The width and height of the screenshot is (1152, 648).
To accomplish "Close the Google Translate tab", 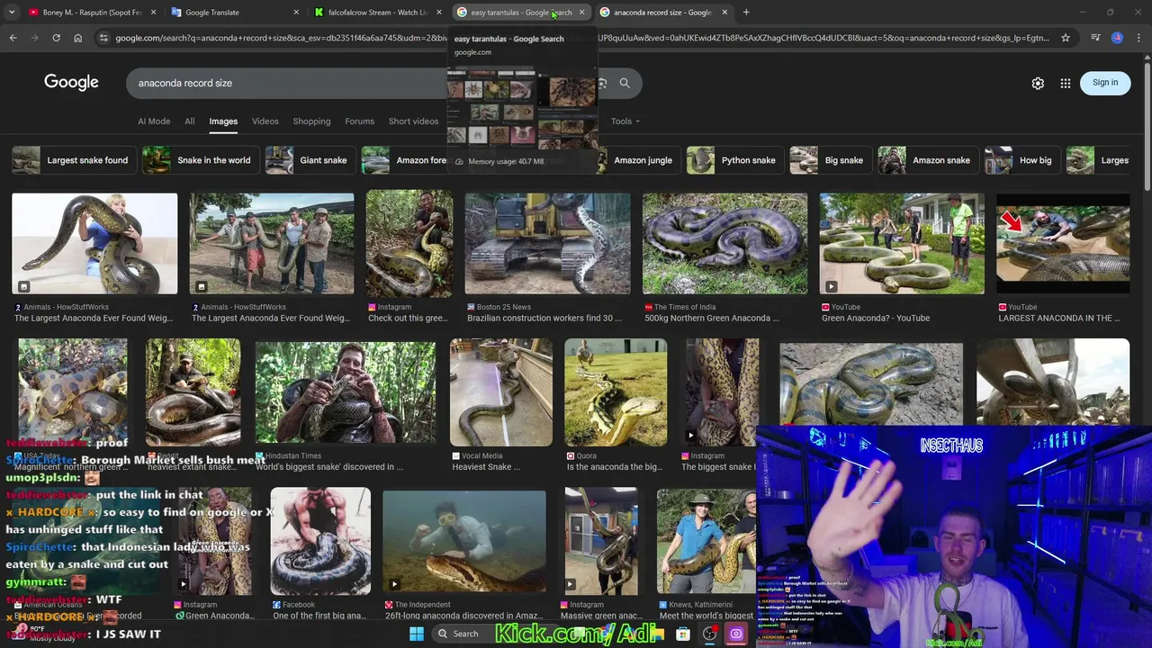I will (x=296, y=13).
